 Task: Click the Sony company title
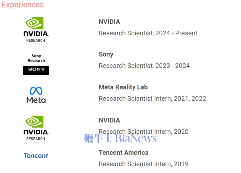[x=106, y=54]
